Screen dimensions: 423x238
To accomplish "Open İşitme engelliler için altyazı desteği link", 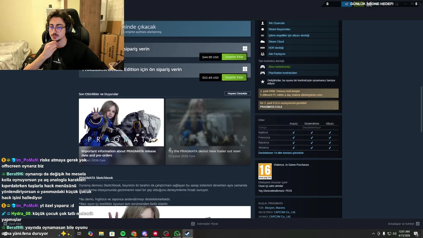I will point(289,35).
